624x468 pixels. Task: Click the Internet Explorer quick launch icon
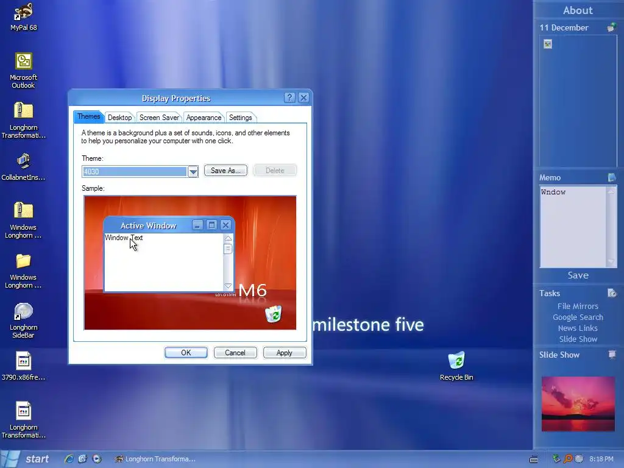point(69,459)
